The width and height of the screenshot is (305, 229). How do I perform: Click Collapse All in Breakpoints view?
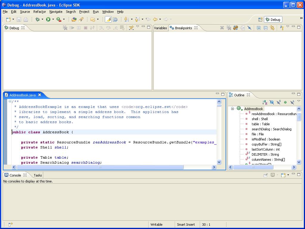pyautogui.click(x=265, y=28)
